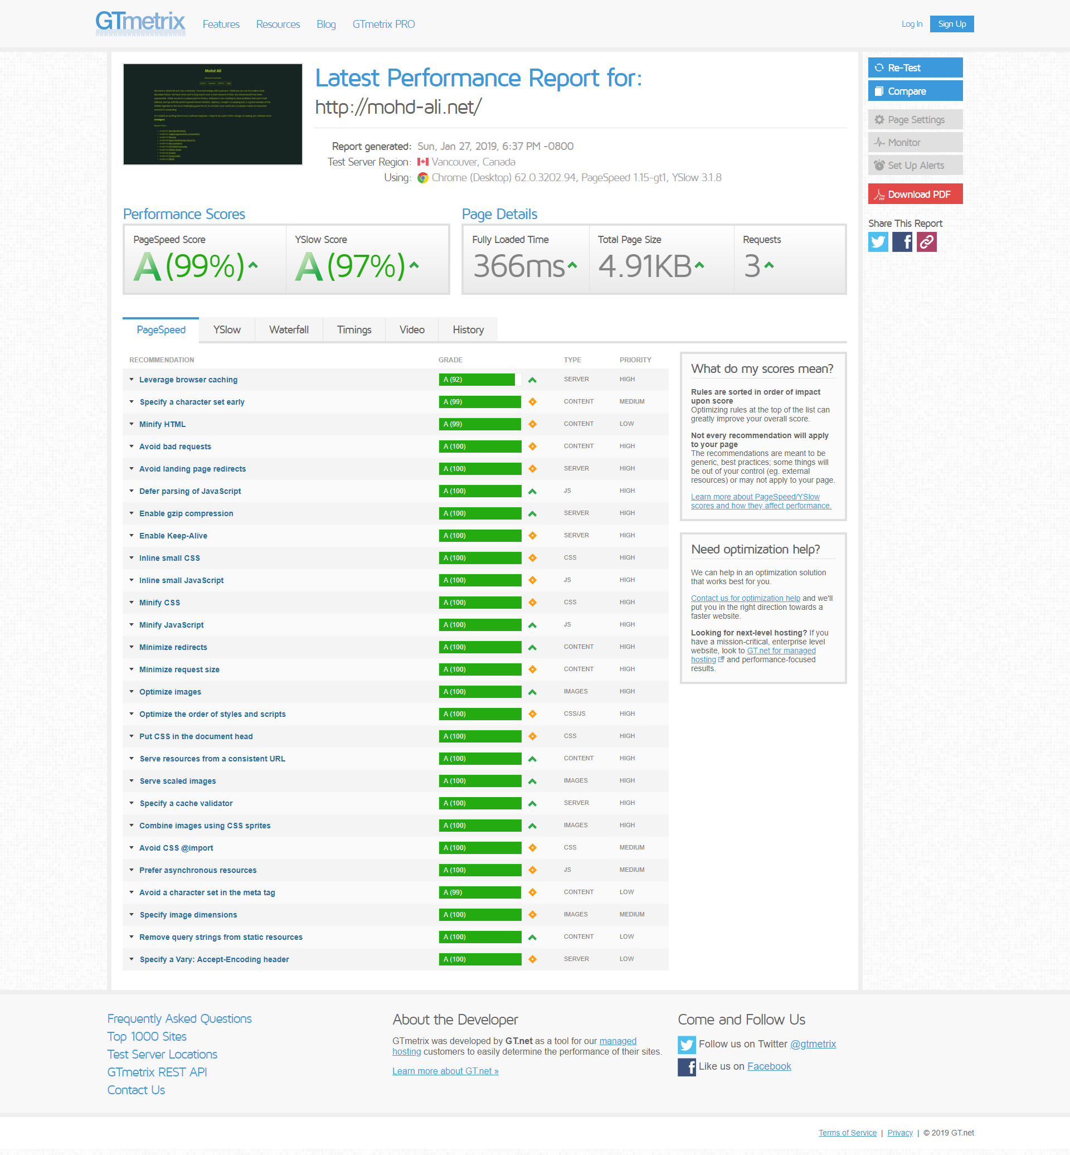Download the report as PDF

(916, 194)
